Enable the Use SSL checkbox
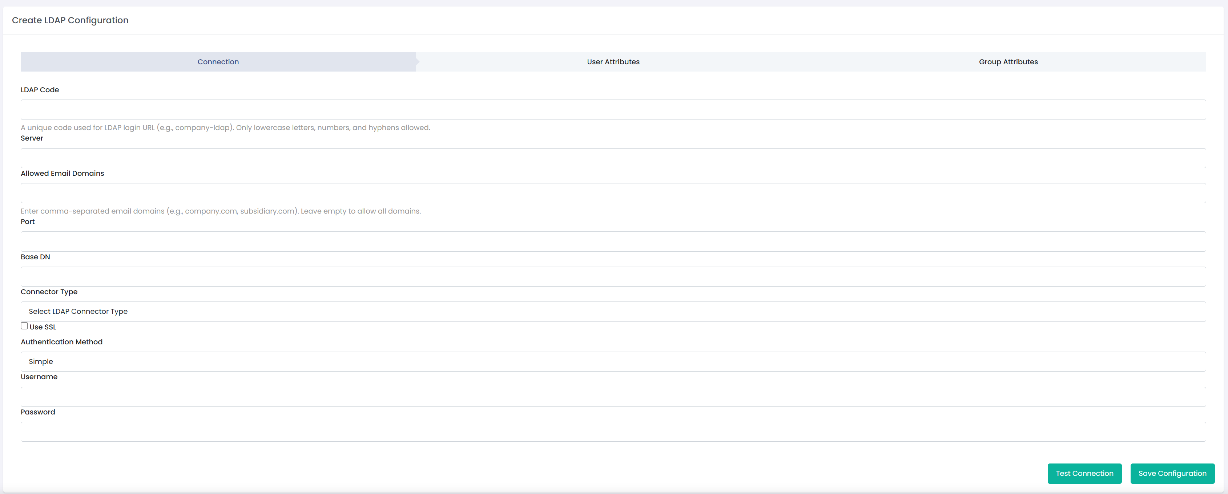The image size is (1228, 494). pyautogui.click(x=24, y=326)
